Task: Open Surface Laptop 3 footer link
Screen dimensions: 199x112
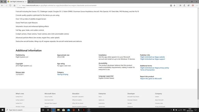Action: coord(20,100)
